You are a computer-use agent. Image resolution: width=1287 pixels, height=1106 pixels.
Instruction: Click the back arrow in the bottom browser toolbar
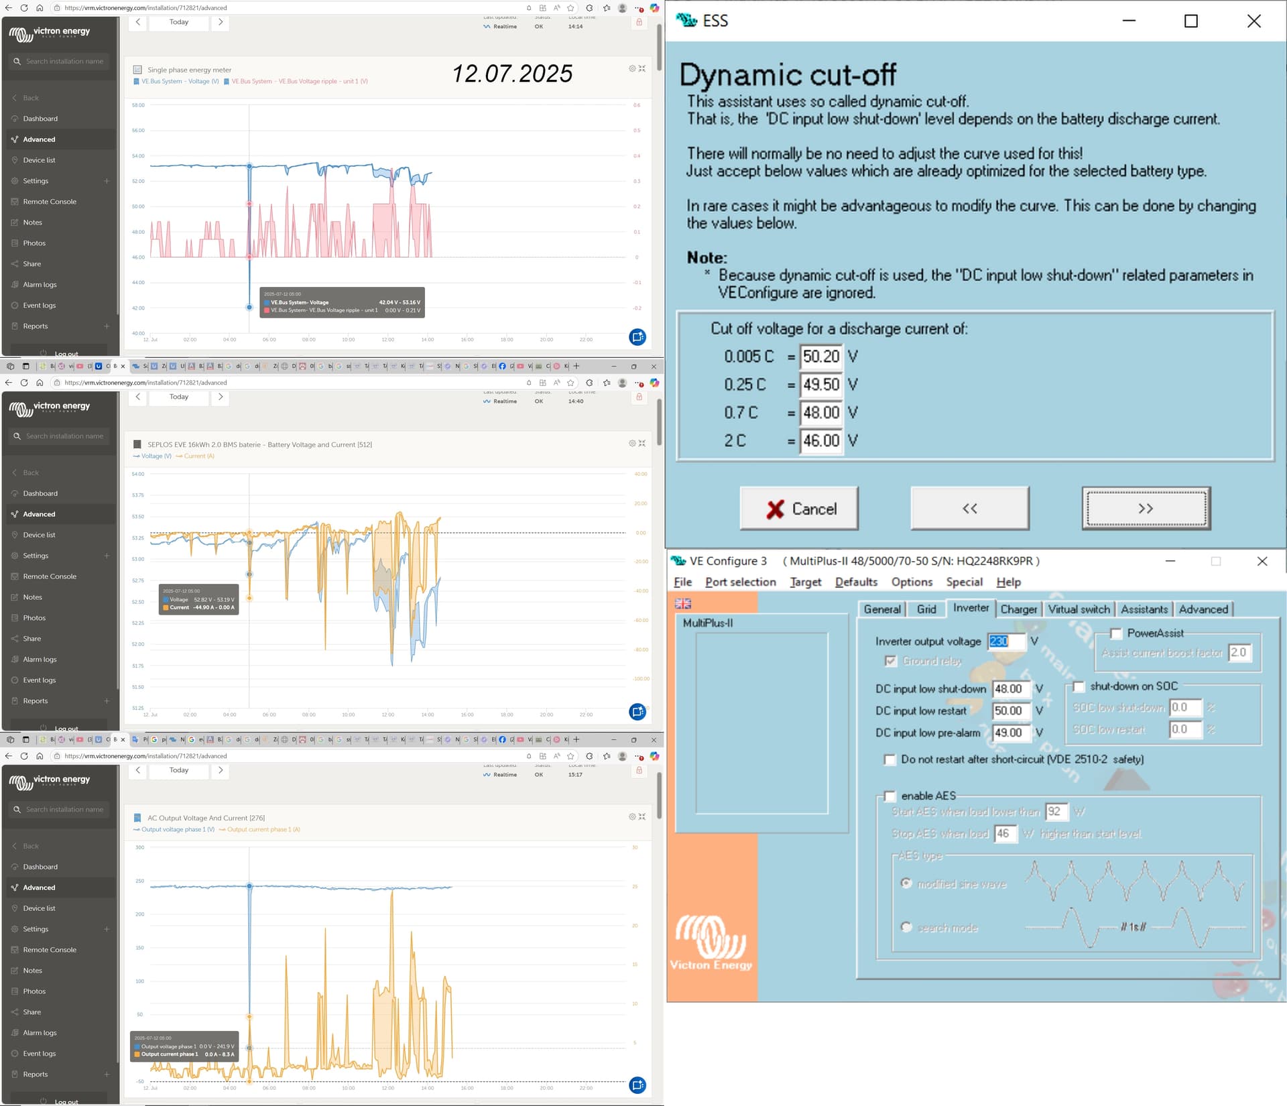point(8,756)
